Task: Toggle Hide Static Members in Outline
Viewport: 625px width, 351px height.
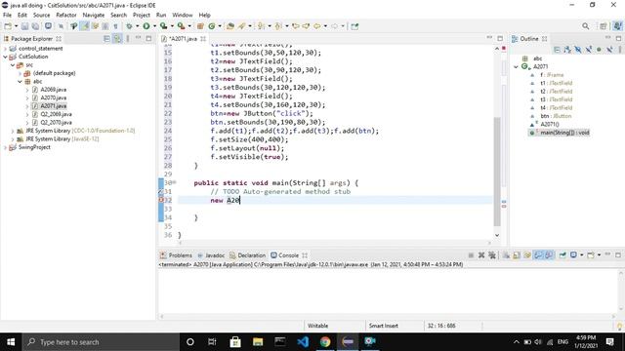Action: 588,50
